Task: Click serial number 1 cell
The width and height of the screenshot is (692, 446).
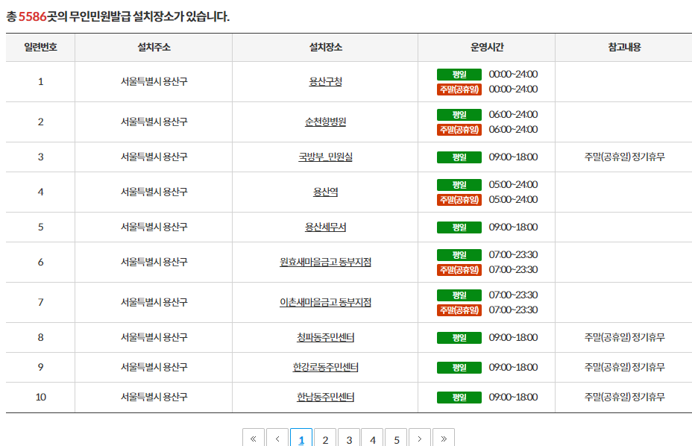Action: pyautogui.click(x=40, y=82)
